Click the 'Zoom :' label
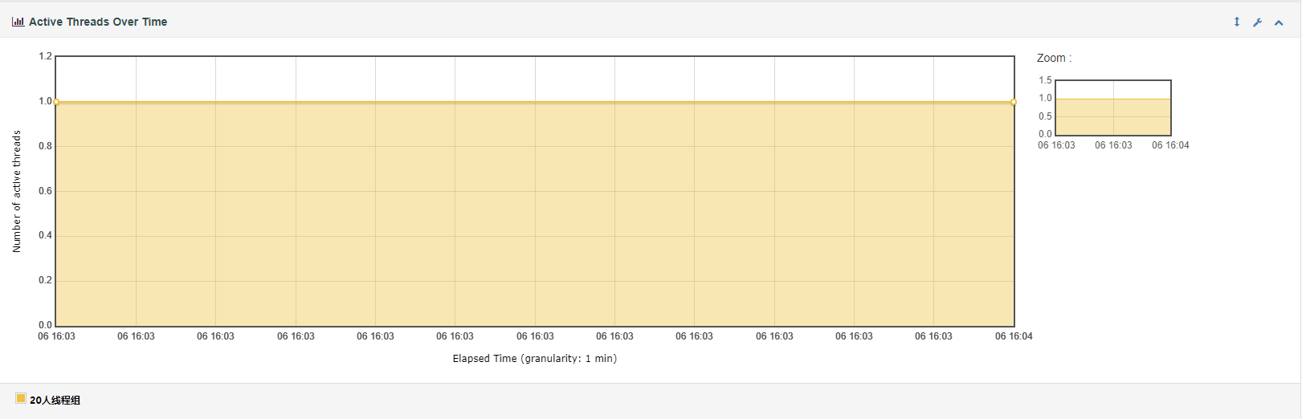 [1054, 58]
